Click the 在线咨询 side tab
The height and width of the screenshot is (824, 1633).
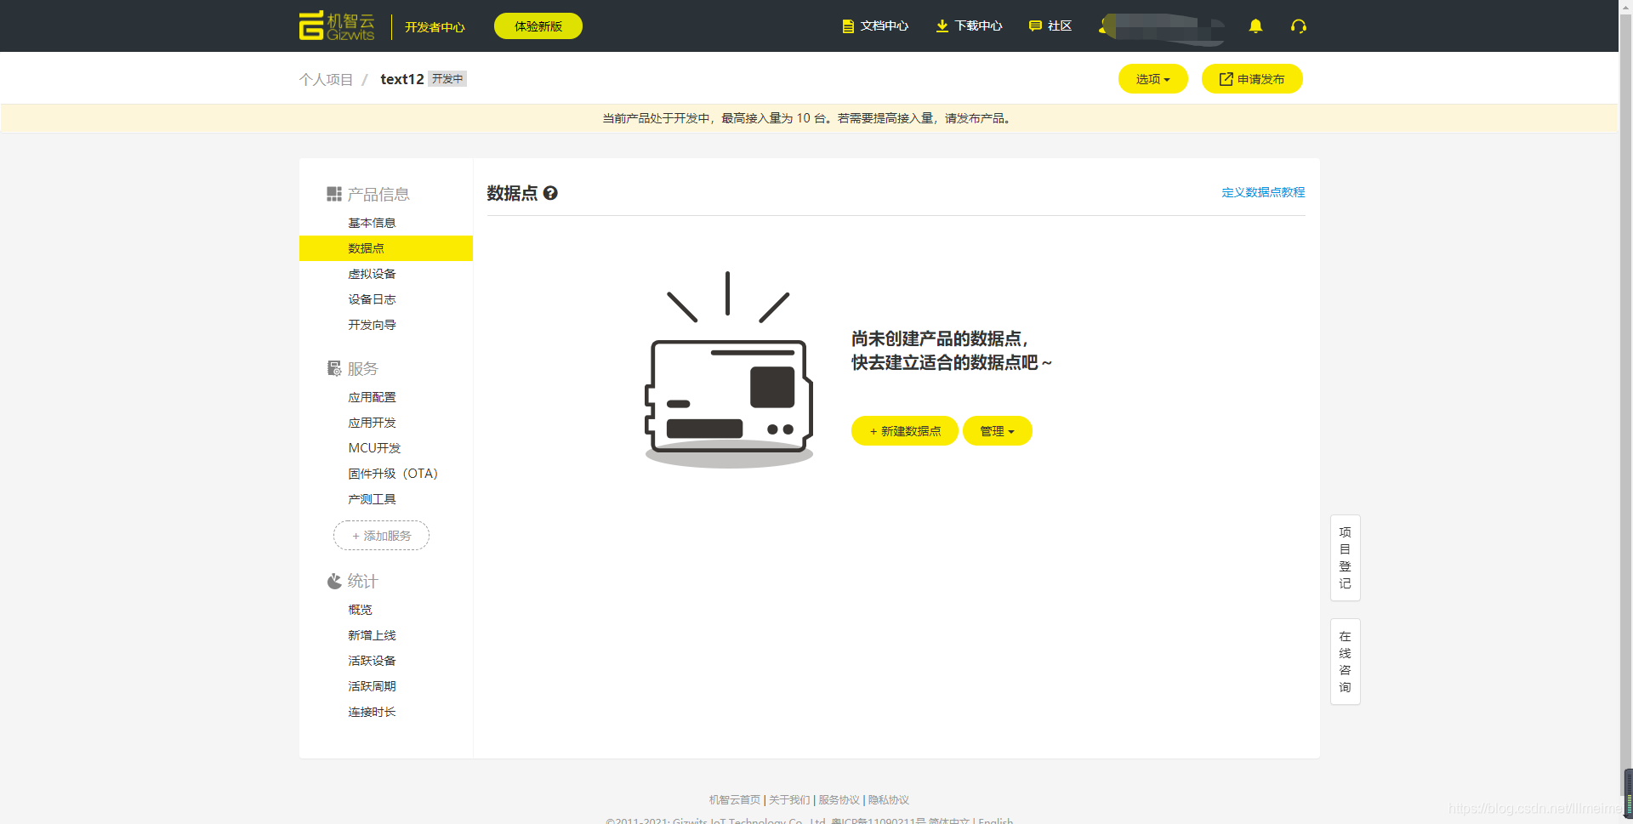(x=1346, y=662)
